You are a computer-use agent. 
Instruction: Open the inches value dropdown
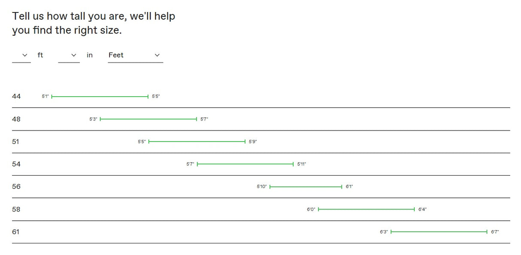point(69,55)
